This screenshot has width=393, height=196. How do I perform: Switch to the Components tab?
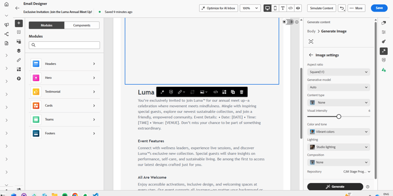tap(82, 25)
